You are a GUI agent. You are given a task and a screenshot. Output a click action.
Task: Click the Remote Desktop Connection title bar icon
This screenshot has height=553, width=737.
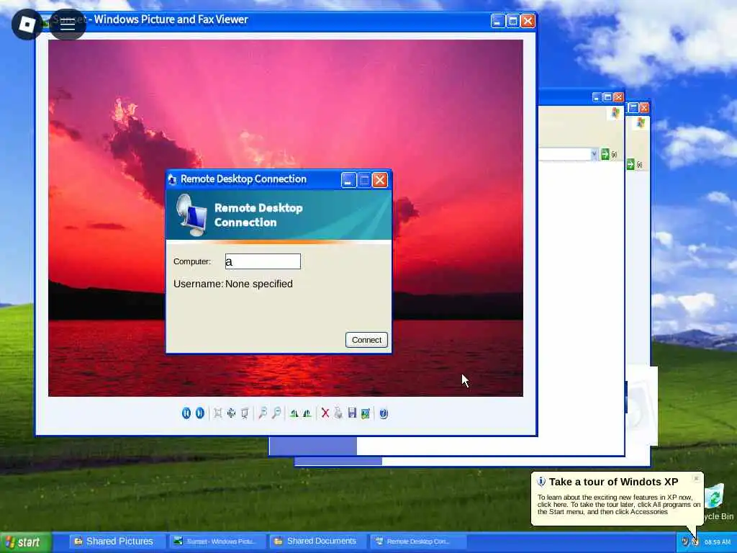tap(173, 179)
